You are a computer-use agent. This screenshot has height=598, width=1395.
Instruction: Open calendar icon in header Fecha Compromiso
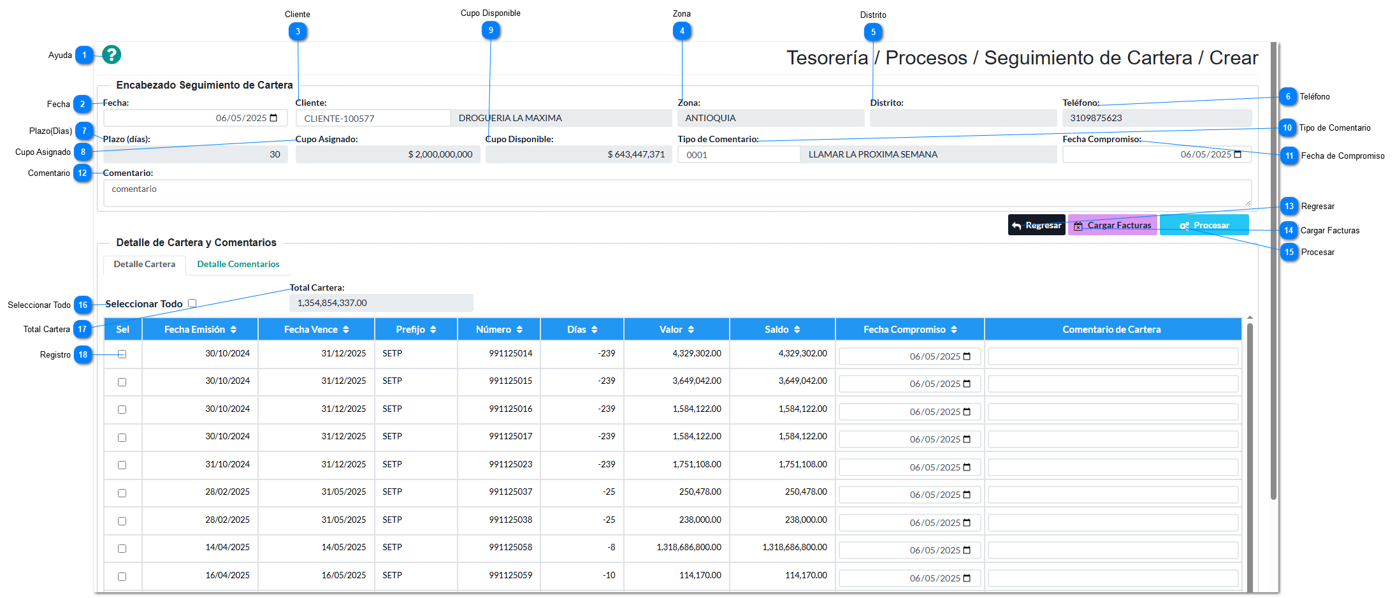[x=1238, y=154]
